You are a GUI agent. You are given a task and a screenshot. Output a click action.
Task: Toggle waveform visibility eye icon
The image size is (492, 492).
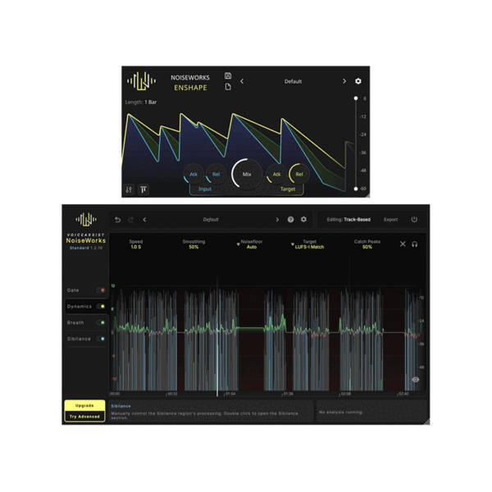click(415, 380)
